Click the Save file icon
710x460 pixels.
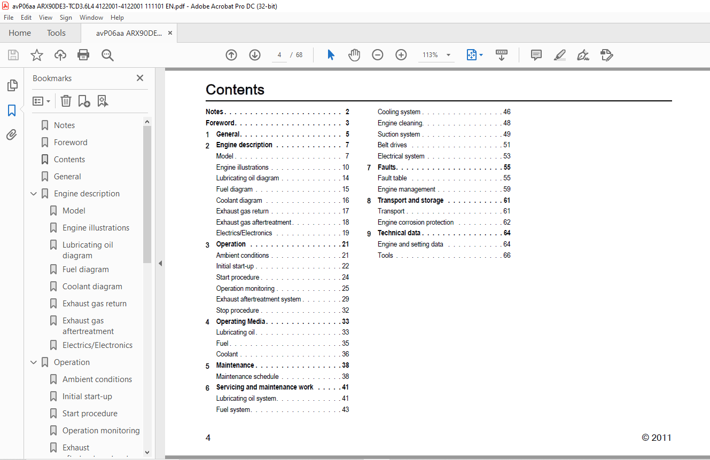click(13, 55)
